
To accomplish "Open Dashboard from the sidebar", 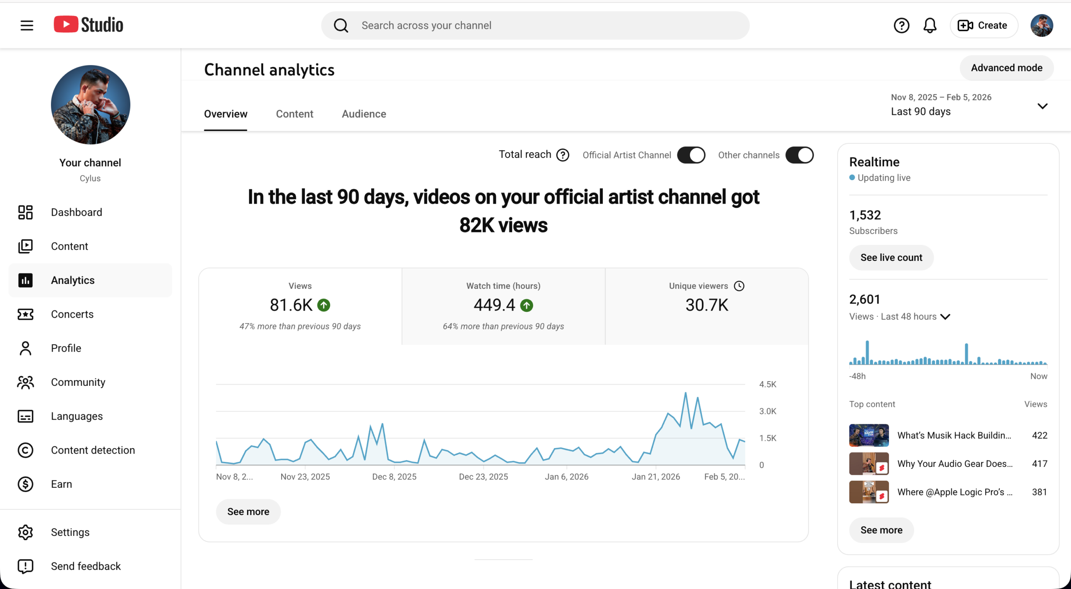I will click(90, 212).
